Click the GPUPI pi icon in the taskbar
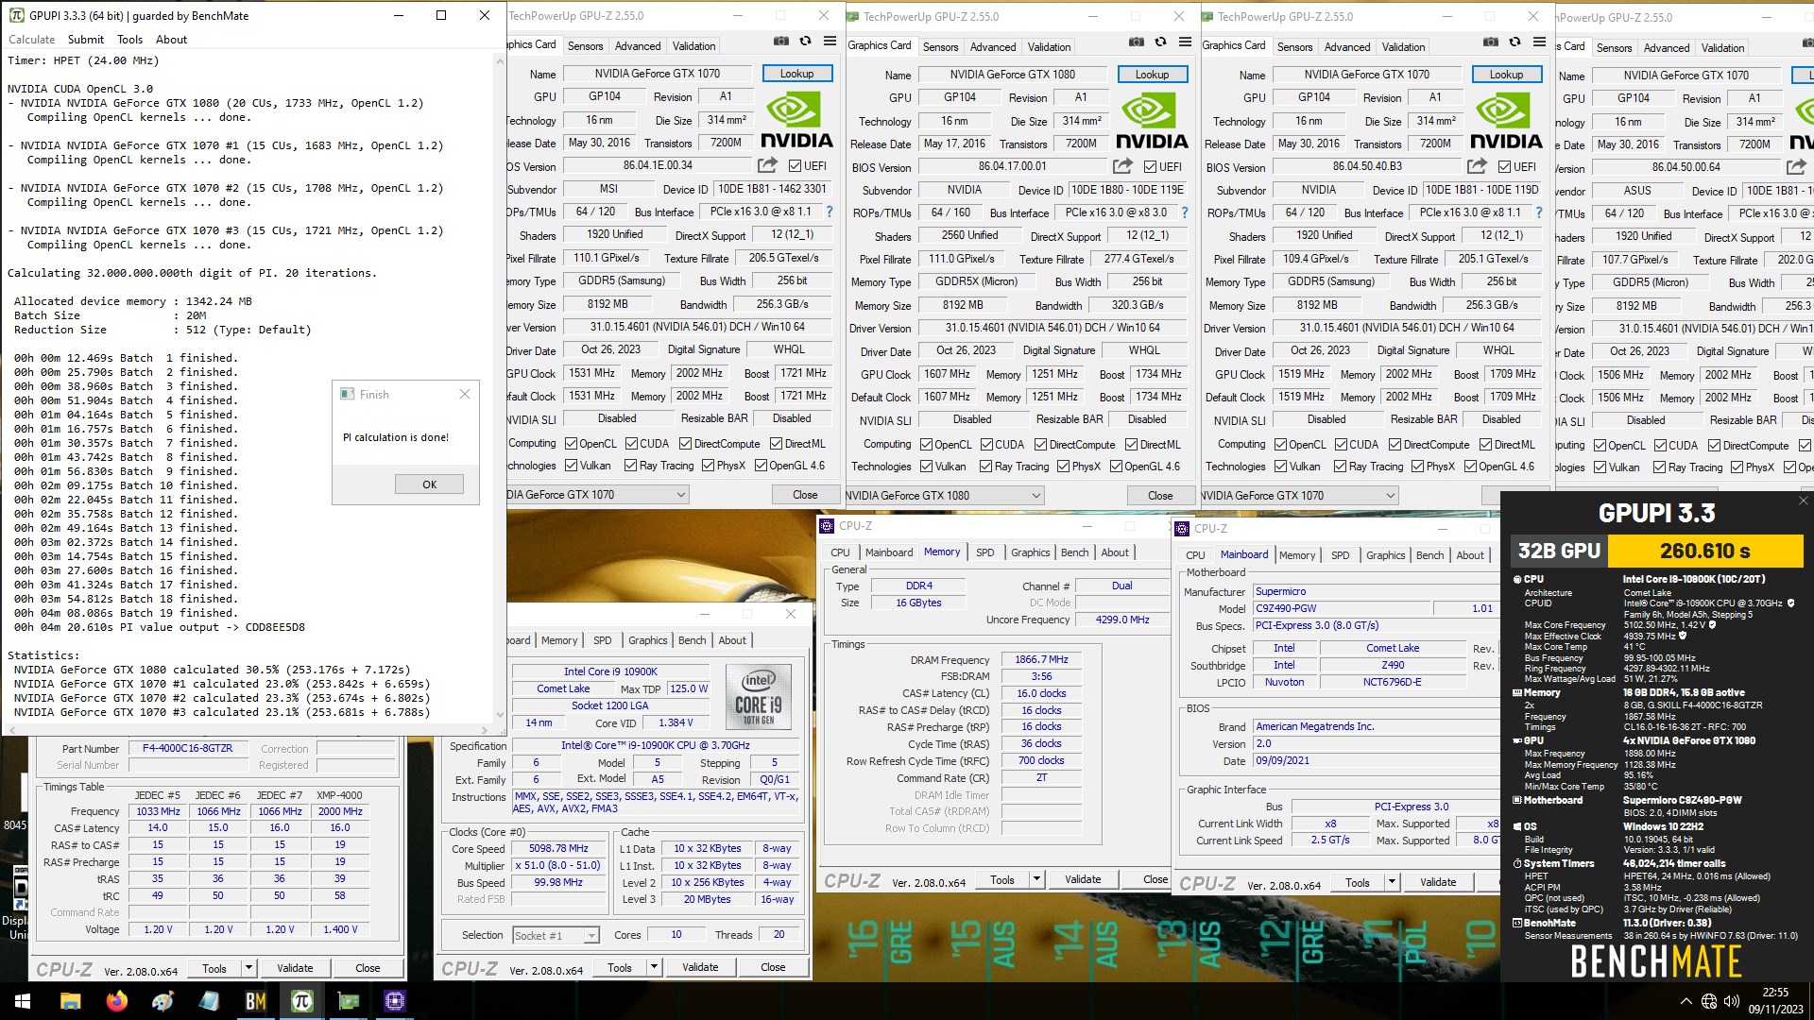Viewport: 1814px width, 1020px height. (x=301, y=1001)
